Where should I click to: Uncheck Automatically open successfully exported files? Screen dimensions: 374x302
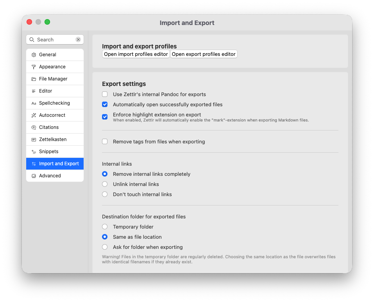(x=105, y=104)
